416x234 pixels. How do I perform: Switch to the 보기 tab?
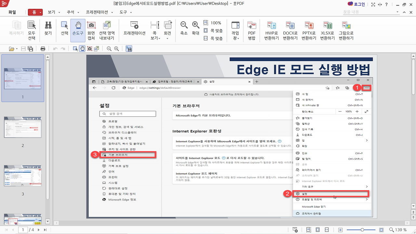tap(52, 12)
